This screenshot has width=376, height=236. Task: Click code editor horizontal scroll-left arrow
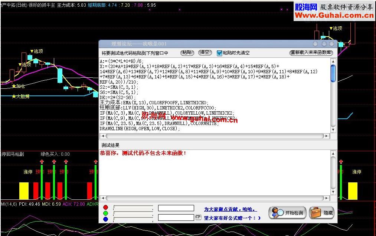(103, 136)
